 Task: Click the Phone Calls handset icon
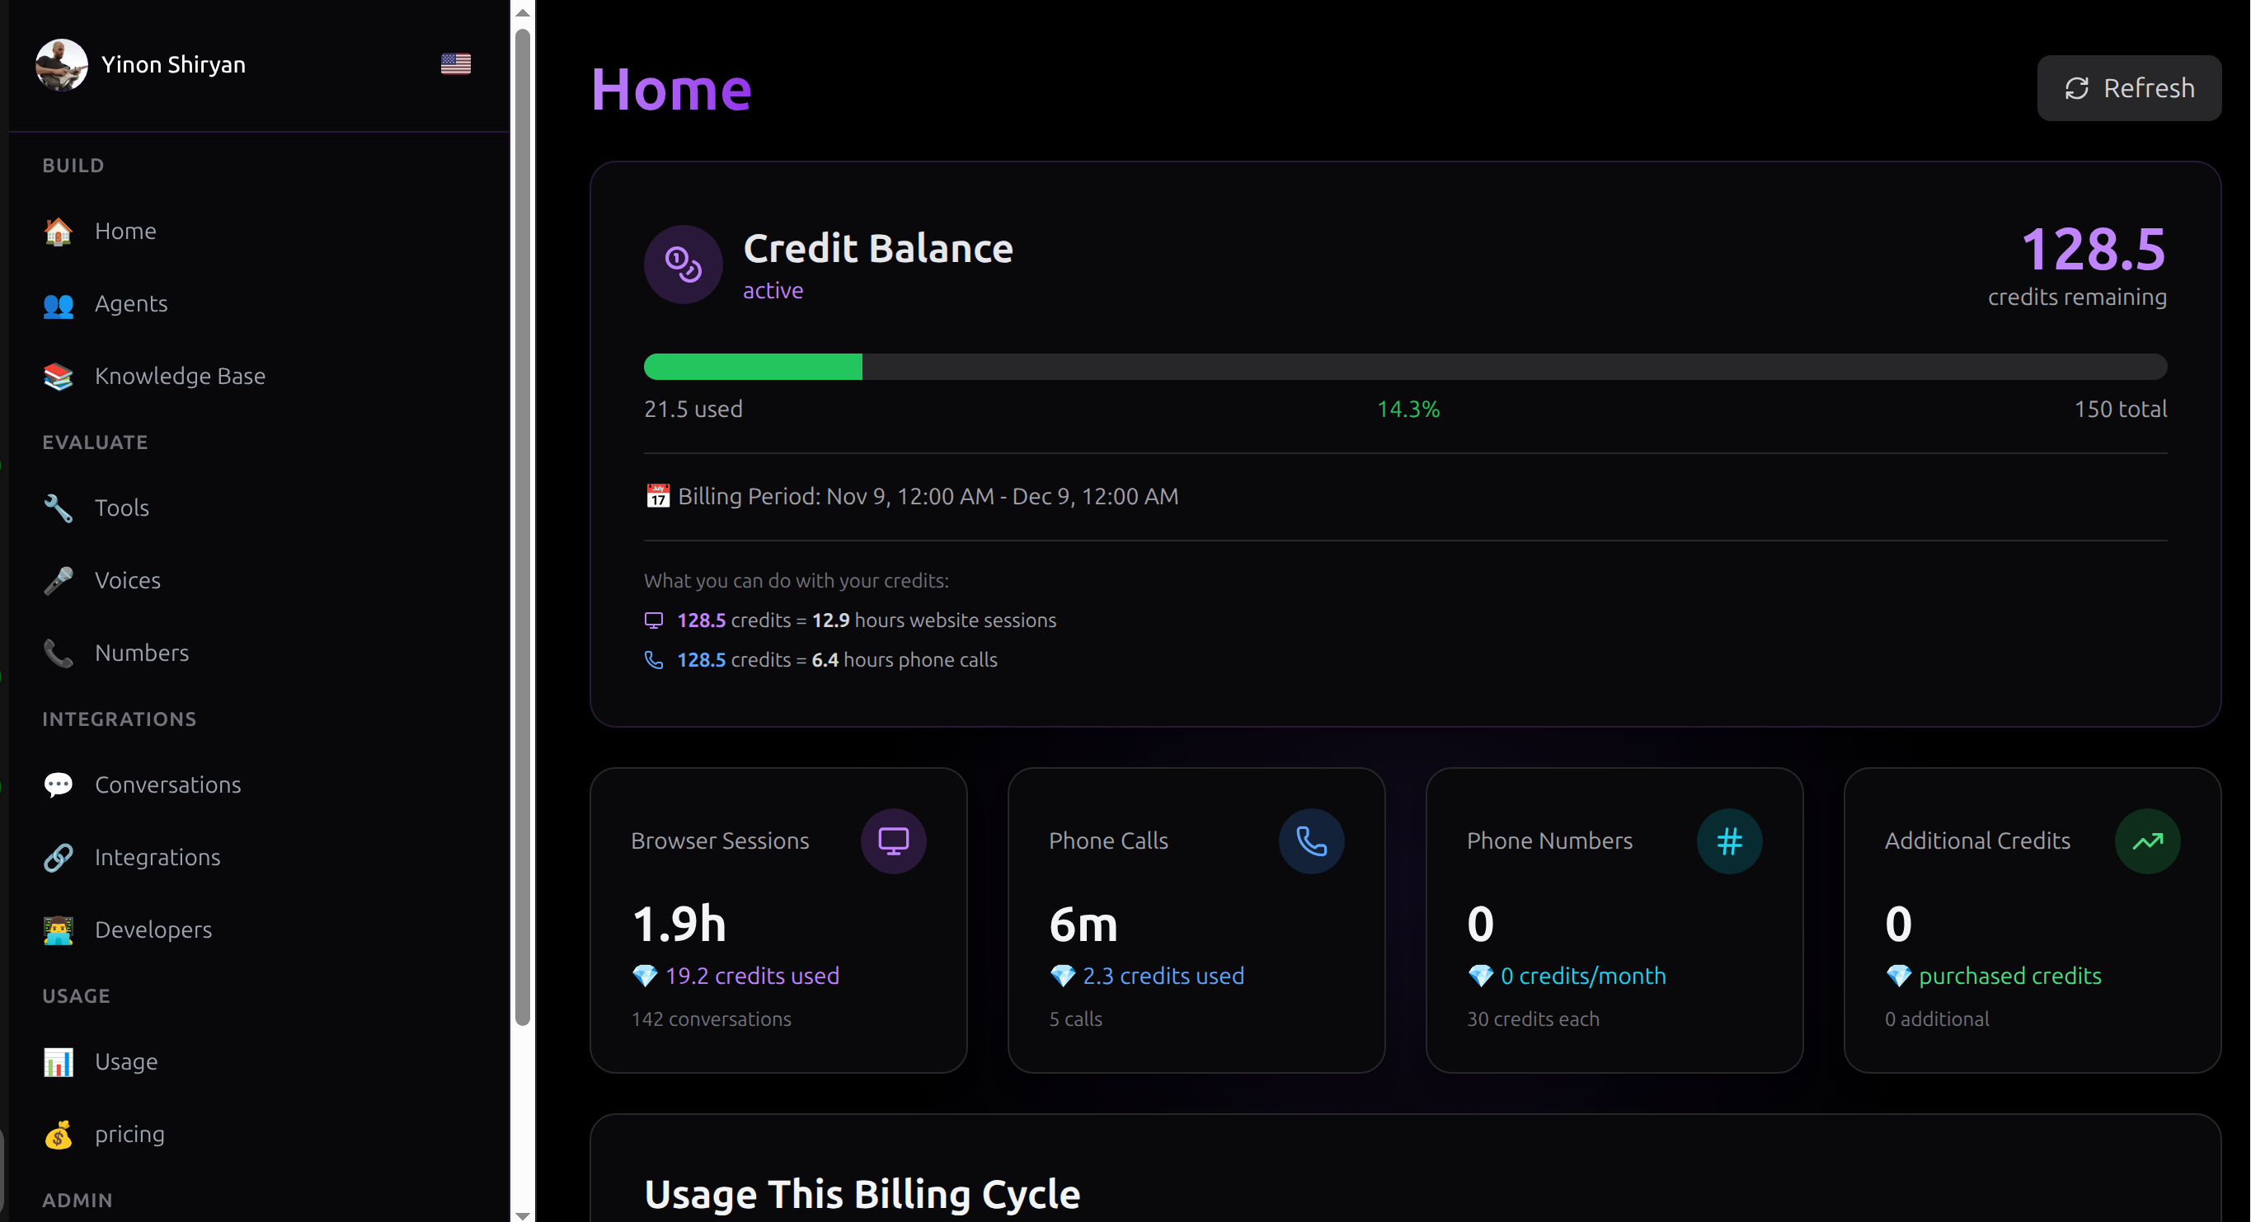1311,841
